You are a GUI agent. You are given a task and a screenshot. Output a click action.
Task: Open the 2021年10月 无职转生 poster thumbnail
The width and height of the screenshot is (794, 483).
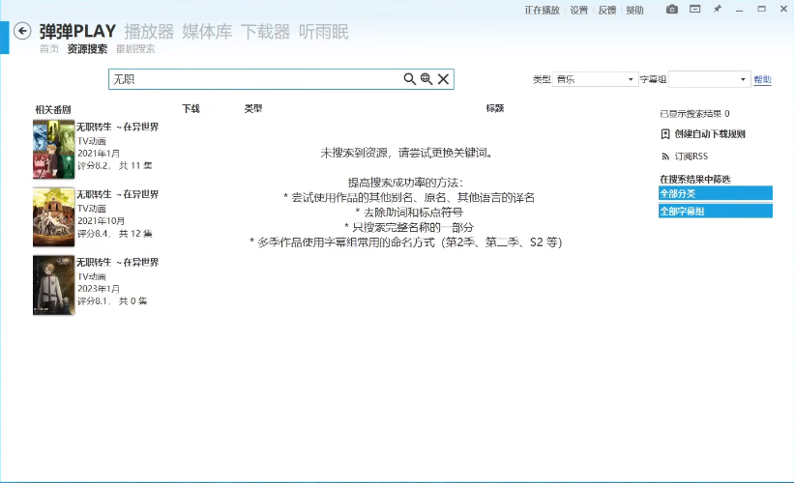(x=54, y=217)
